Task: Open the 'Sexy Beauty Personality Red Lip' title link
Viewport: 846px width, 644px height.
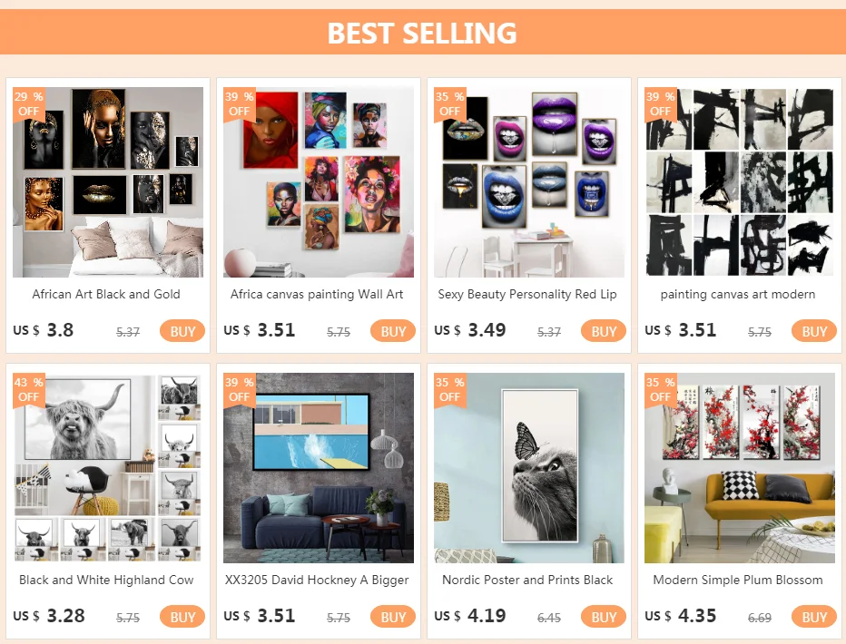Action: tap(527, 294)
